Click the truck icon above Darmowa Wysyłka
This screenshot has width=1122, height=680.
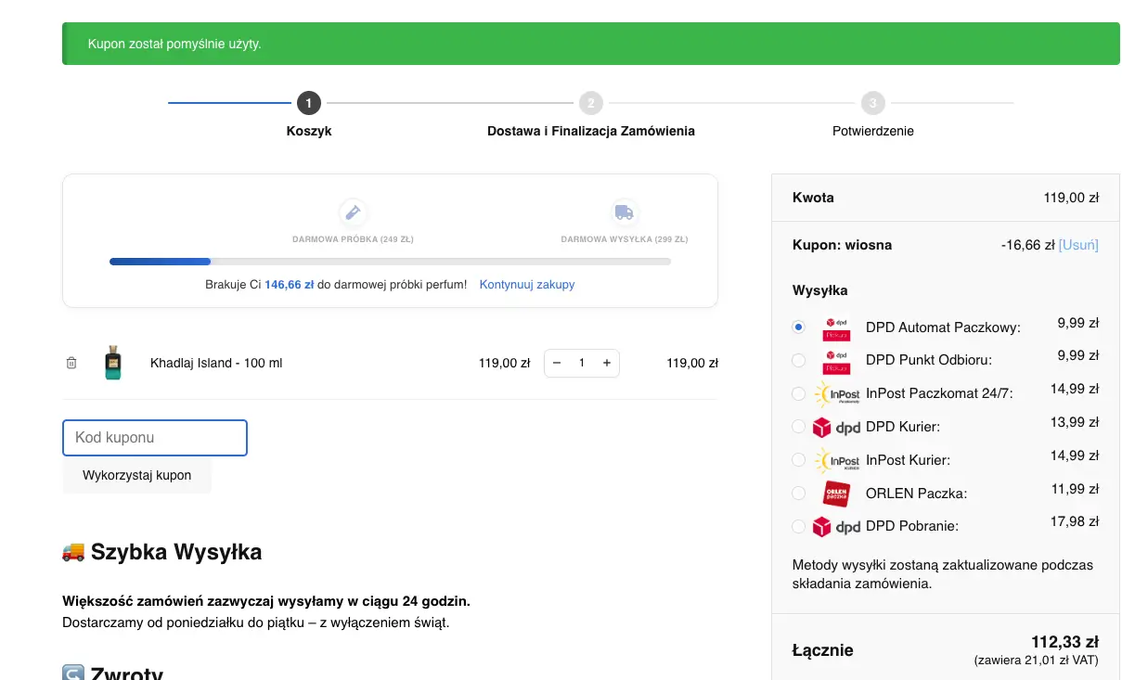625,212
